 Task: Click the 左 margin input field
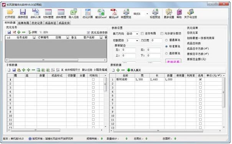(x=128, y=50)
